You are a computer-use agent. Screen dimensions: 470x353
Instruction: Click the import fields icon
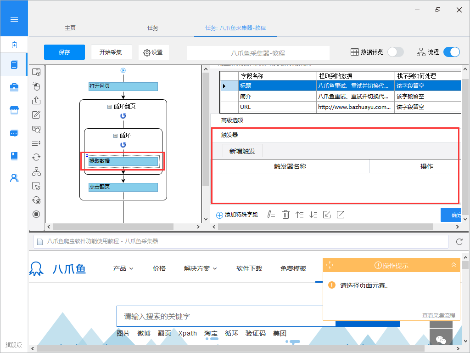(x=327, y=214)
